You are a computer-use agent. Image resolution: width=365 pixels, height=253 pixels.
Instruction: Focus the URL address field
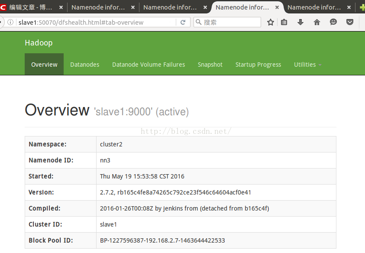(x=95, y=23)
